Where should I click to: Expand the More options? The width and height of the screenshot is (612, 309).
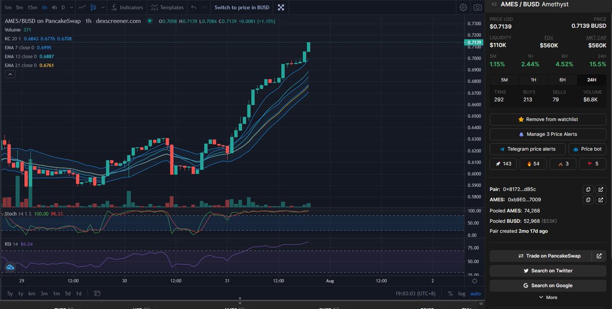[548, 297]
